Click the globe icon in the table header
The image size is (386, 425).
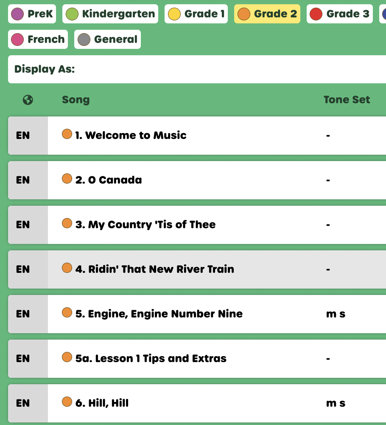[x=28, y=99]
